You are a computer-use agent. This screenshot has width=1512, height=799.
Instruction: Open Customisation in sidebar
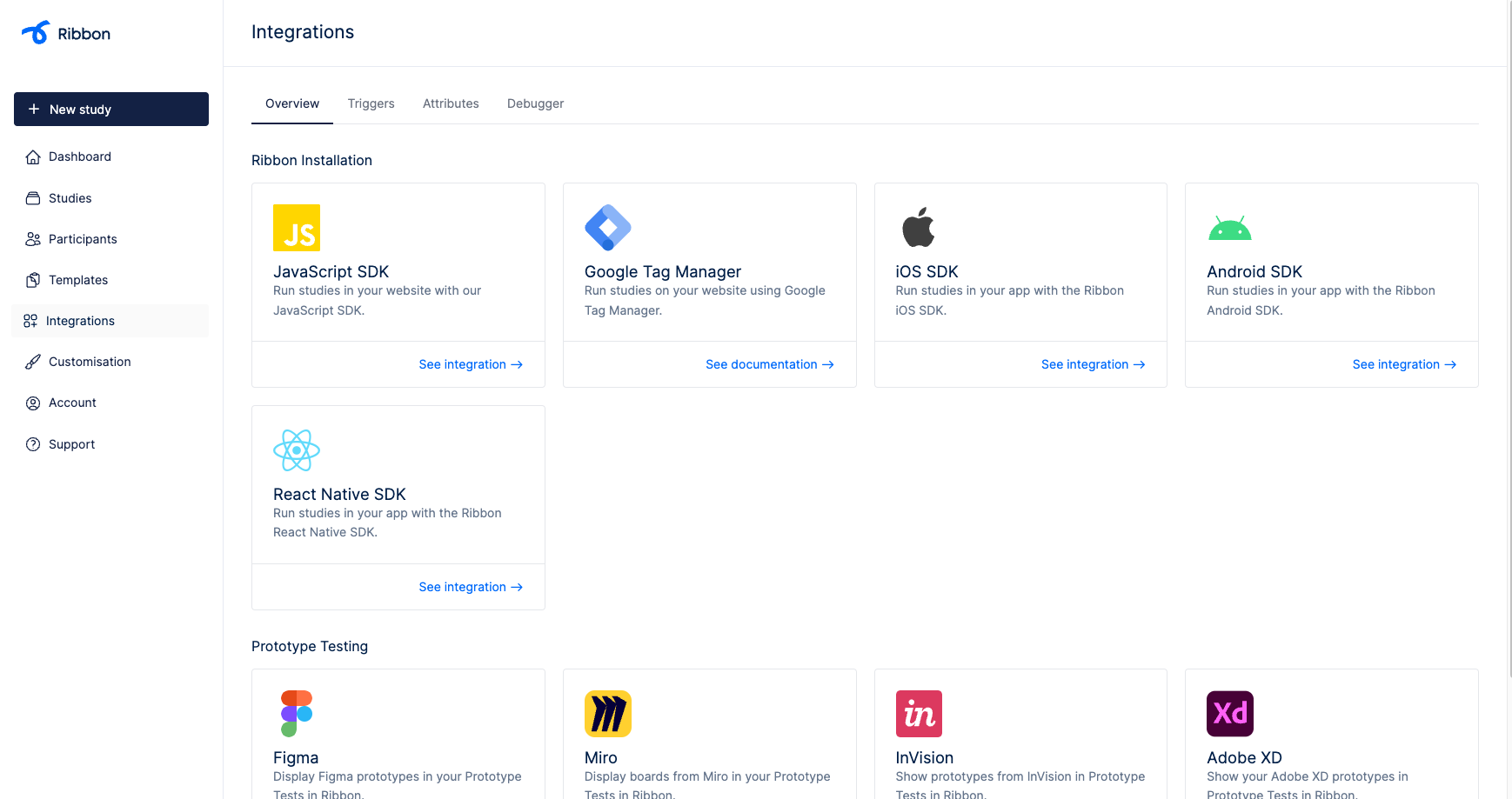click(111, 362)
